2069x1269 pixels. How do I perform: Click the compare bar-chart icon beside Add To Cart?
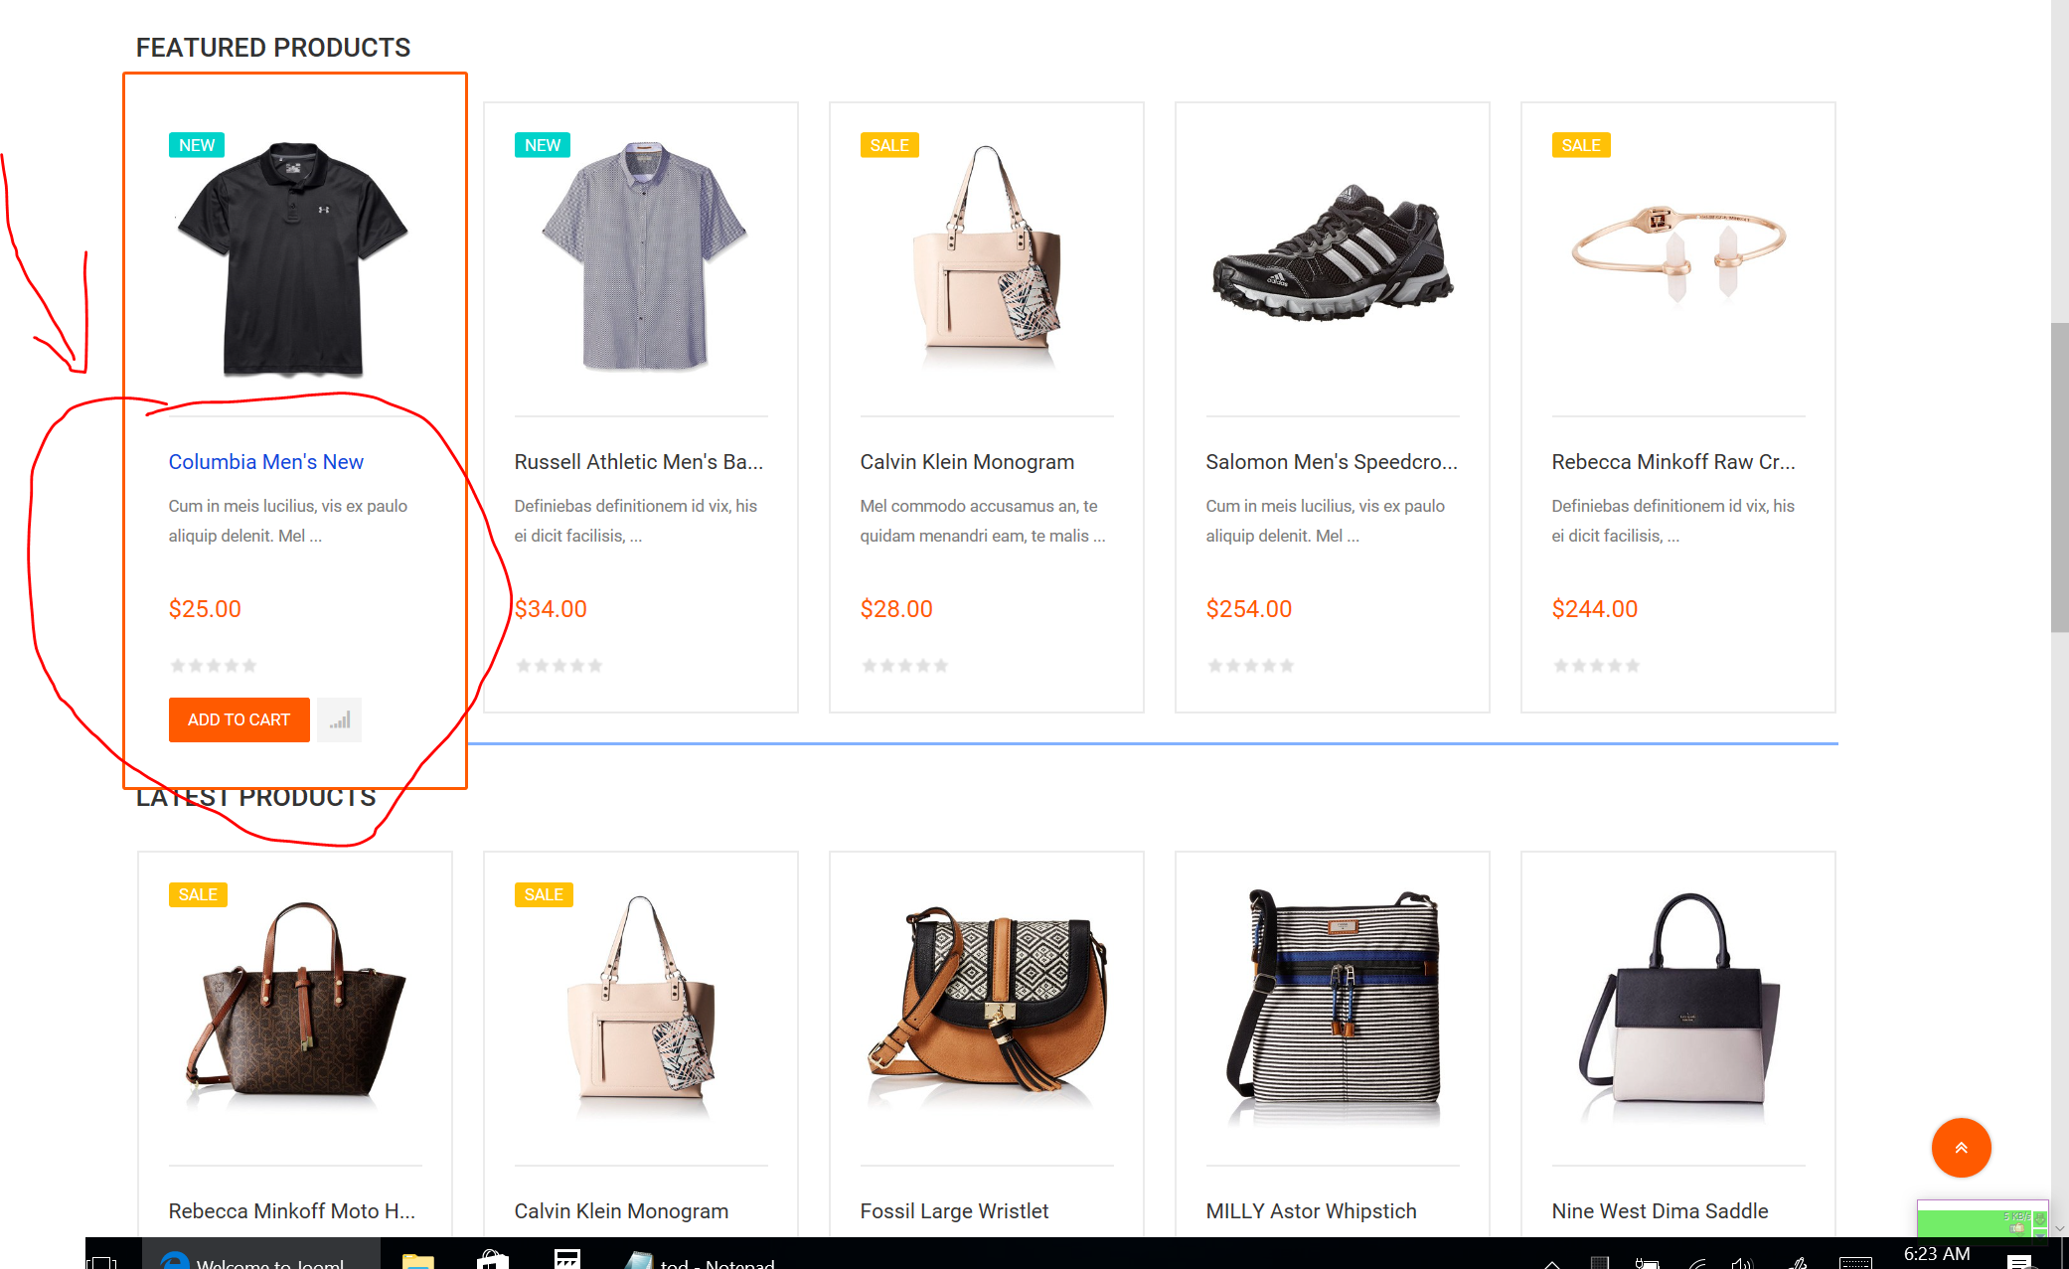click(x=338, y=719)
